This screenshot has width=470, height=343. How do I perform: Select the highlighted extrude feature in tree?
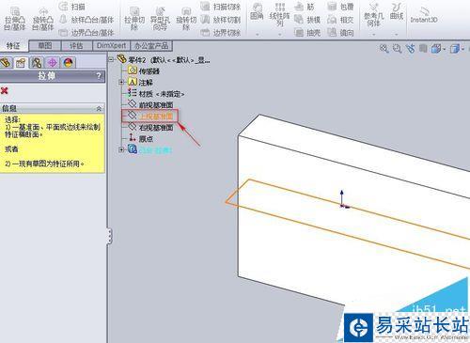149,149
